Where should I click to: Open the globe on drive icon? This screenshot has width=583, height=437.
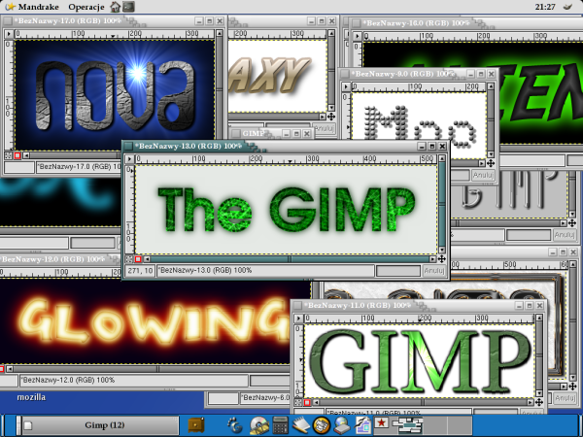coord(342,425)
